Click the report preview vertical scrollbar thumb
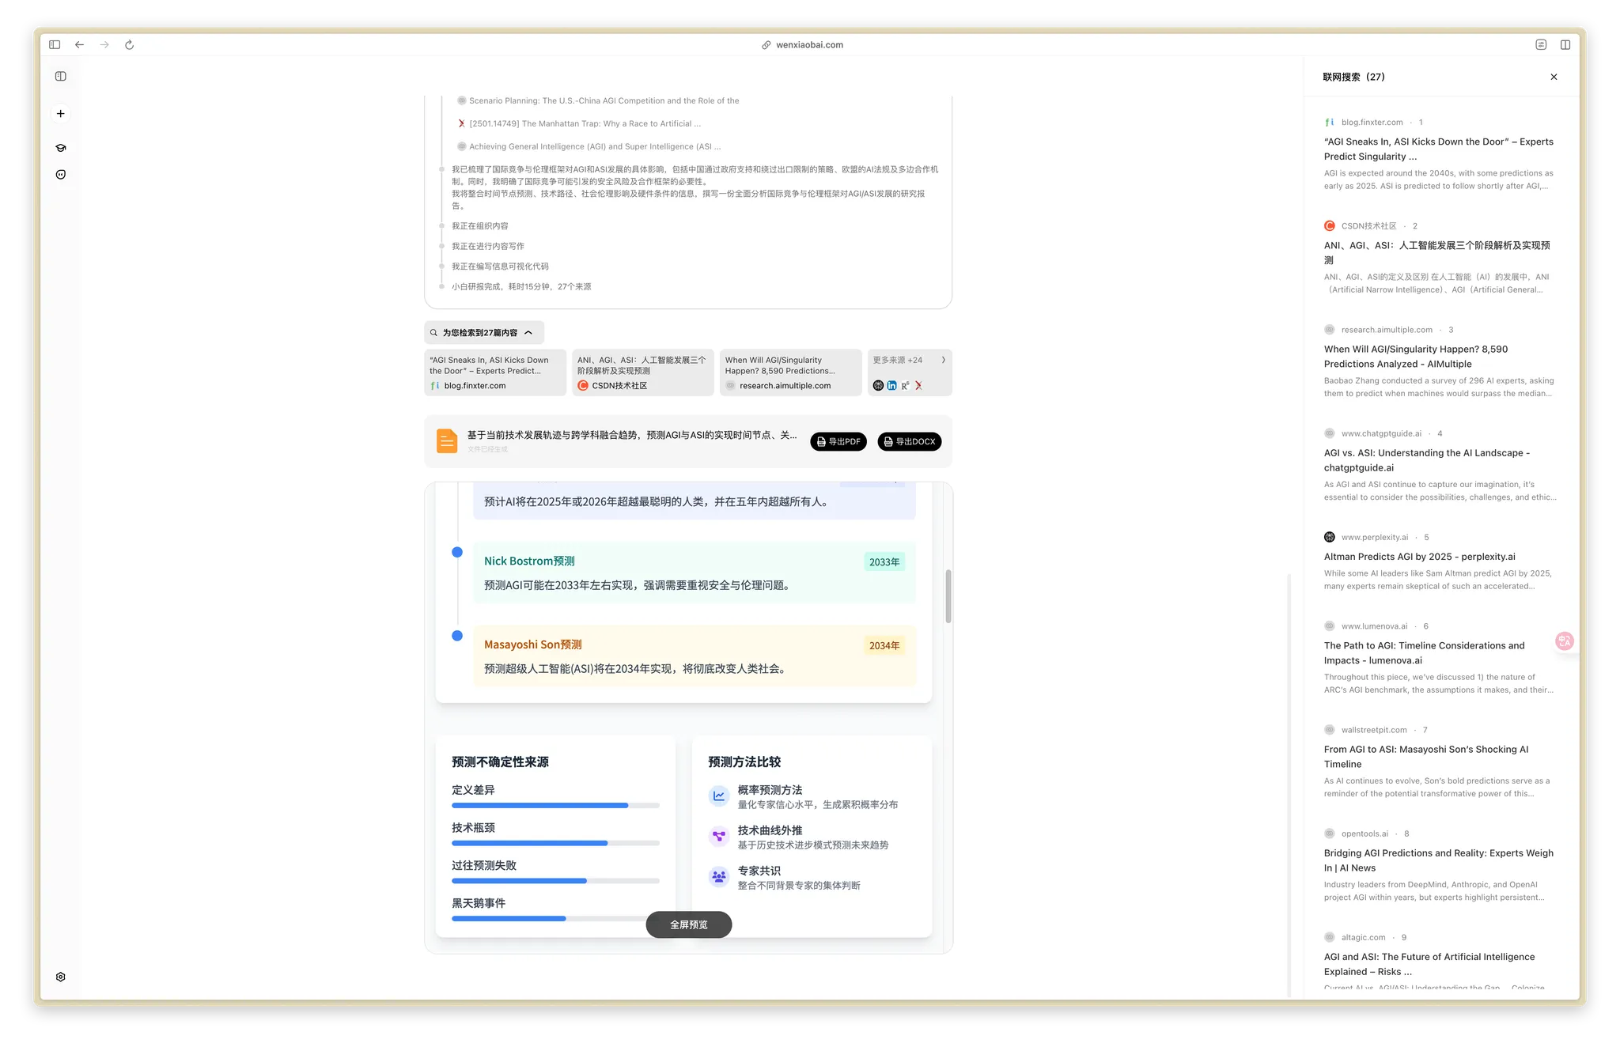The width and height of the screenshot is (1620, 1047). (948, 595)
